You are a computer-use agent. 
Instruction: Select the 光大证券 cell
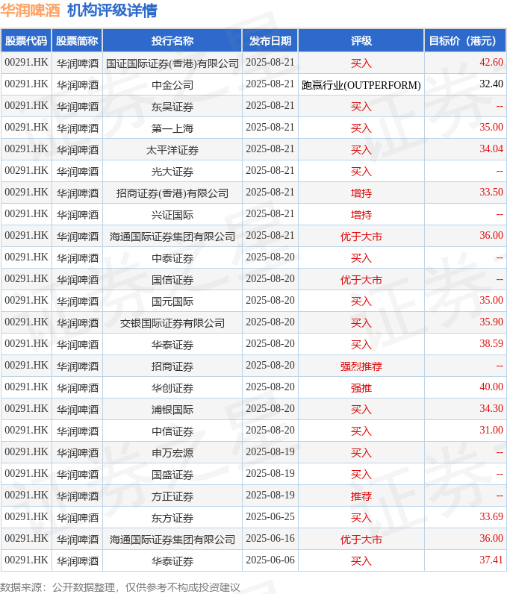coord(172,171)
